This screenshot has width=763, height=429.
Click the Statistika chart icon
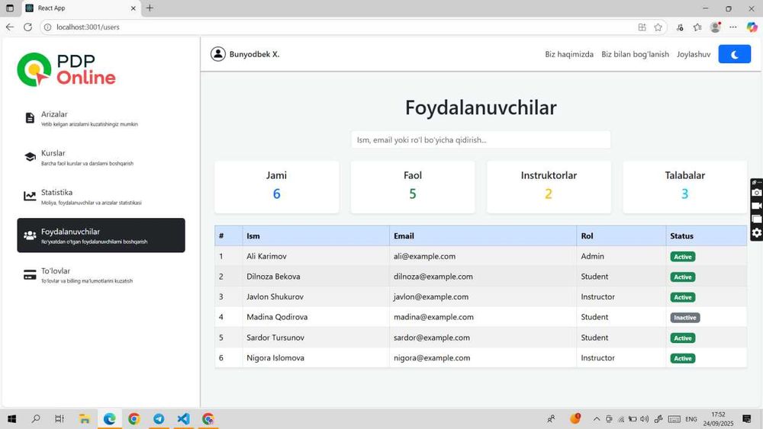tap(30, 197)
